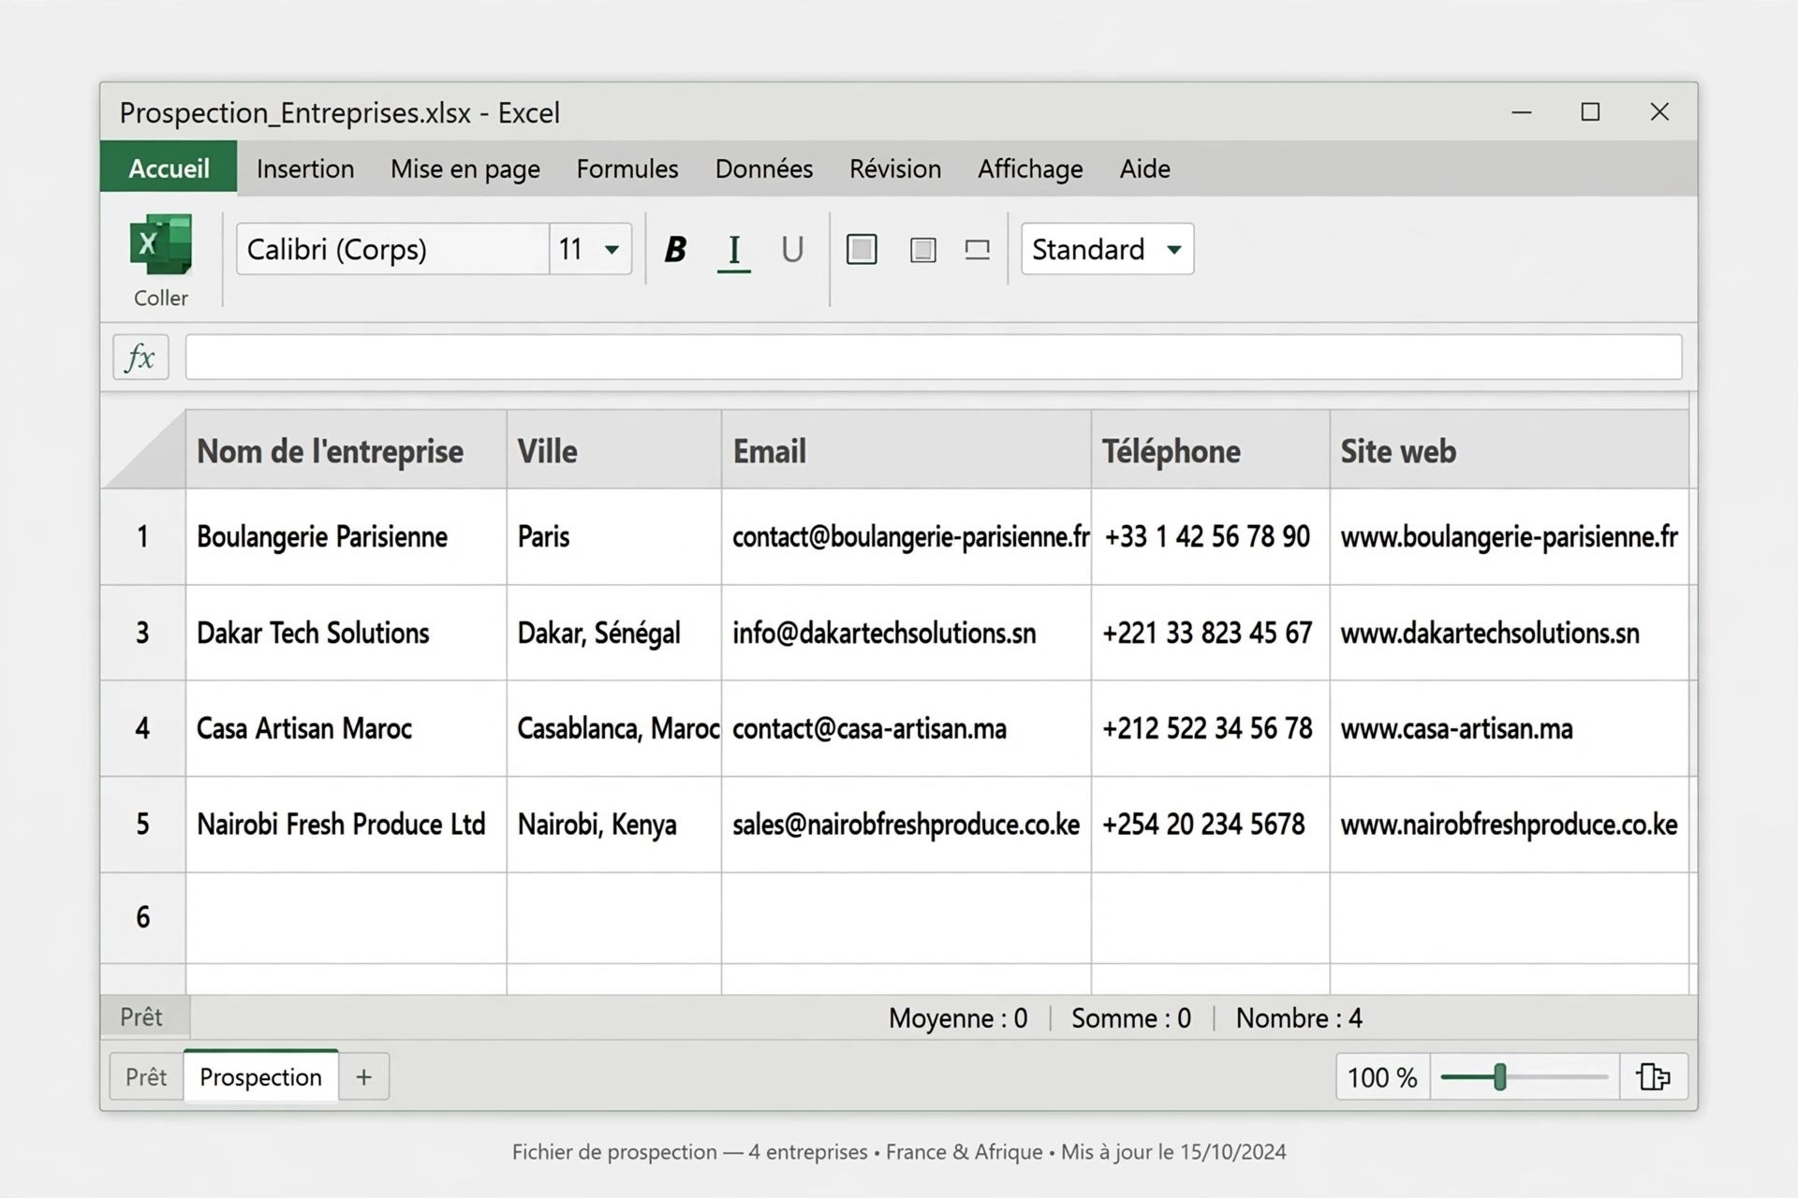
Task: Add a new sheet with plus button
Action: (363, 1076)
